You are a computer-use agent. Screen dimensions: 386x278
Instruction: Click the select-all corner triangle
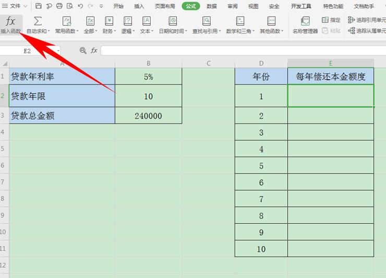[x=5, y=64]
